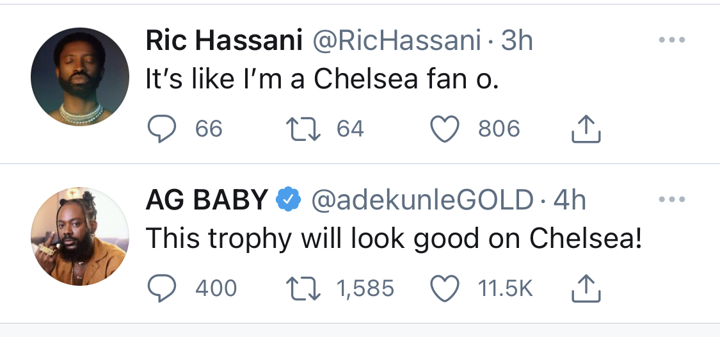
Task: Go to the @adekunleGOLD handle
Action: coord(422,201)
